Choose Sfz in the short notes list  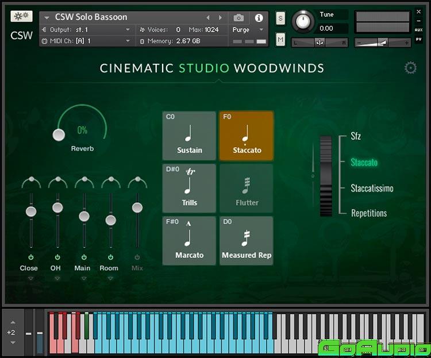tap(356, 137)
